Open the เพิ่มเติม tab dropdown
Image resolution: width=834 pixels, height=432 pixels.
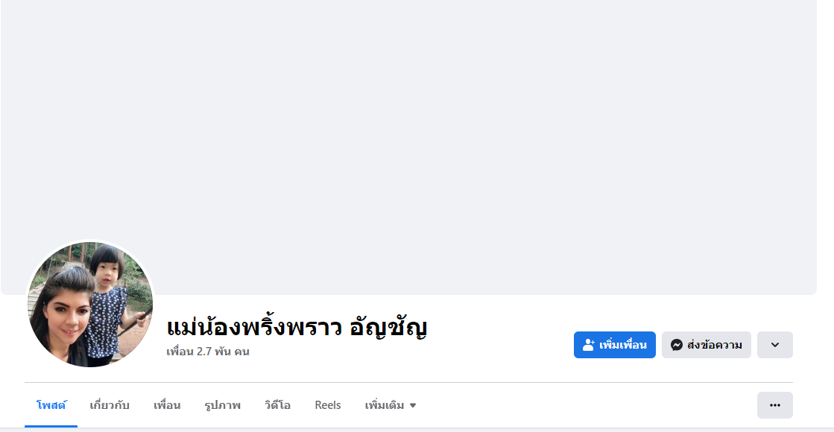point(385,405)
